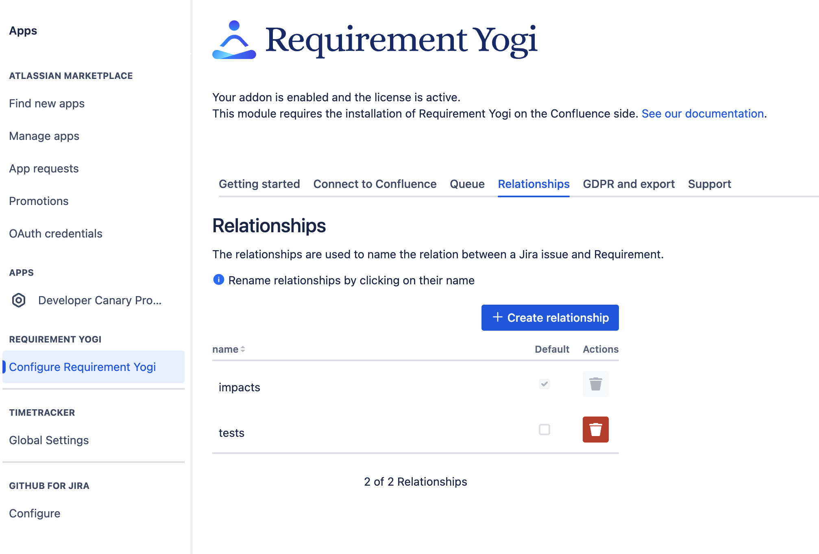Open the Connect to Confluence tab
819x554 pixels.
[x=375, y=184]
